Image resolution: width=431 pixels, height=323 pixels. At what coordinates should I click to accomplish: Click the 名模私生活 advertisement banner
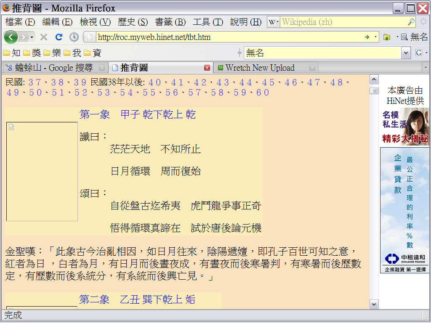[x=405, y=127]
